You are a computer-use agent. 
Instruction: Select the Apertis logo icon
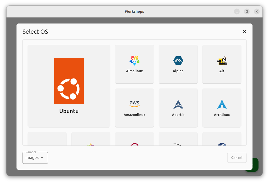coord(178,104)
